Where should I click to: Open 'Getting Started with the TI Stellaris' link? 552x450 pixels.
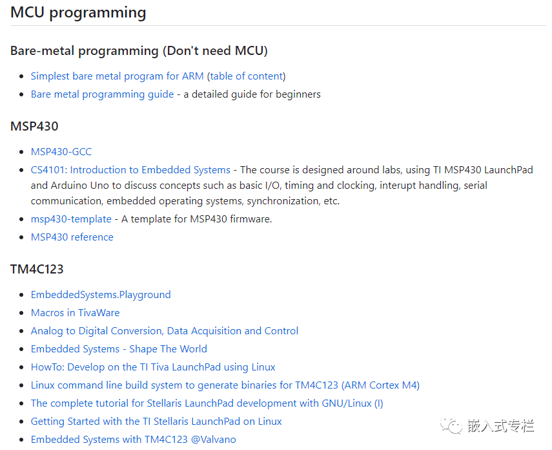[156, 422]
